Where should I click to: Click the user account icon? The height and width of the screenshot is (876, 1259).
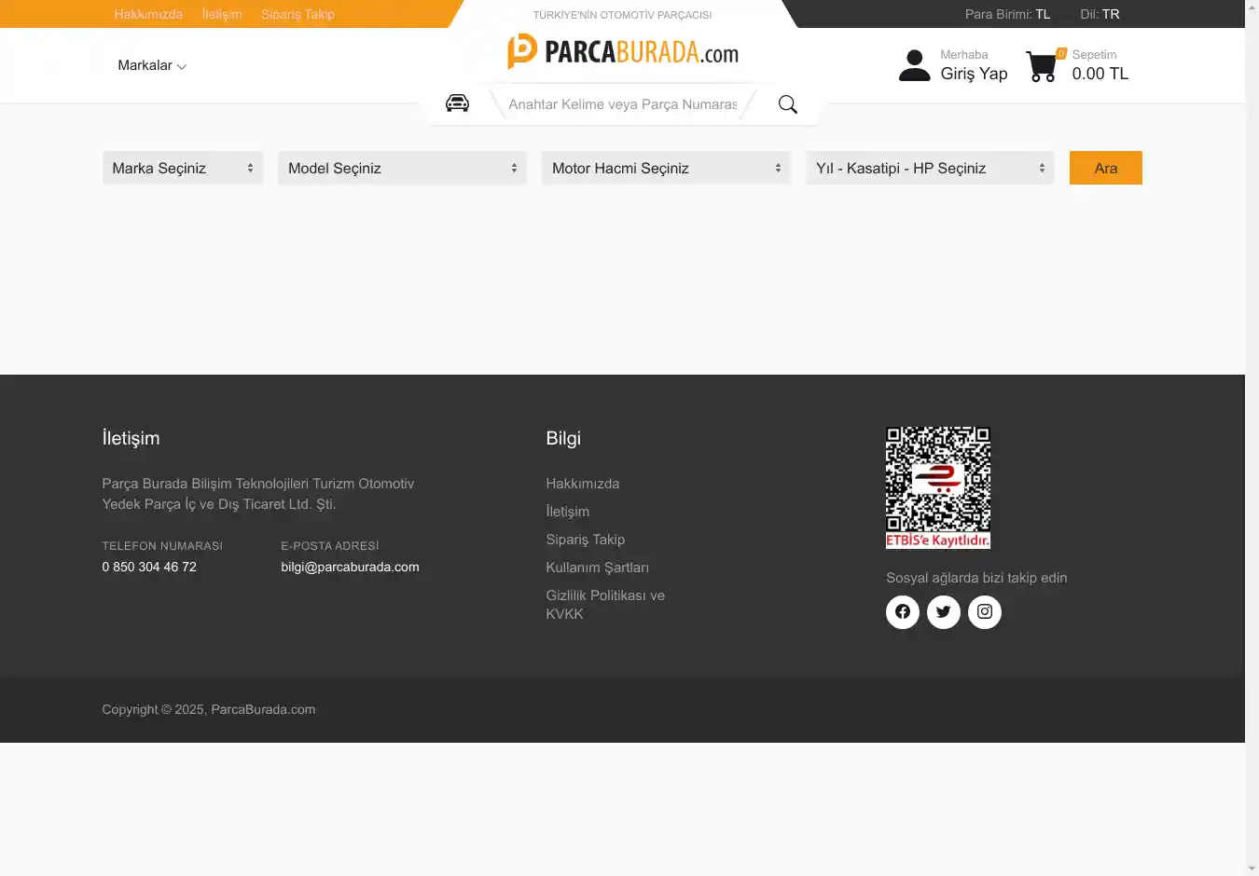point(914,66)
